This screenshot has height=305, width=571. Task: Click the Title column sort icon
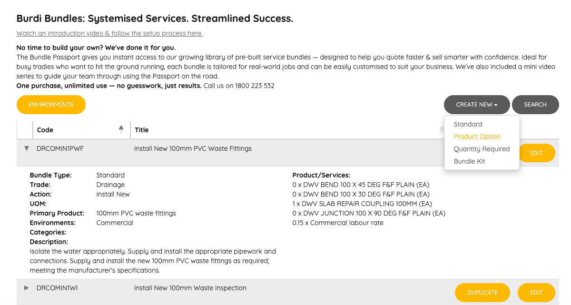pos(442,129)
